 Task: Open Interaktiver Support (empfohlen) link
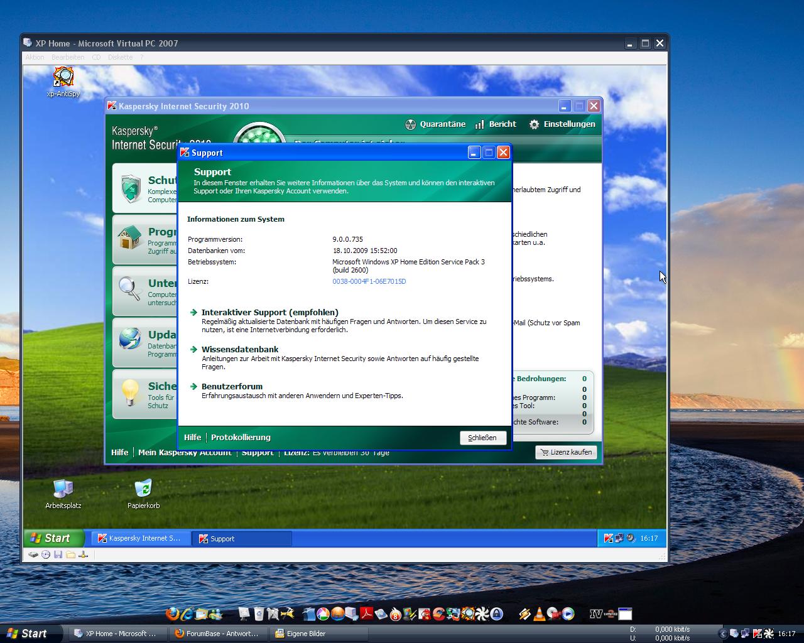[x=269, y=312]
